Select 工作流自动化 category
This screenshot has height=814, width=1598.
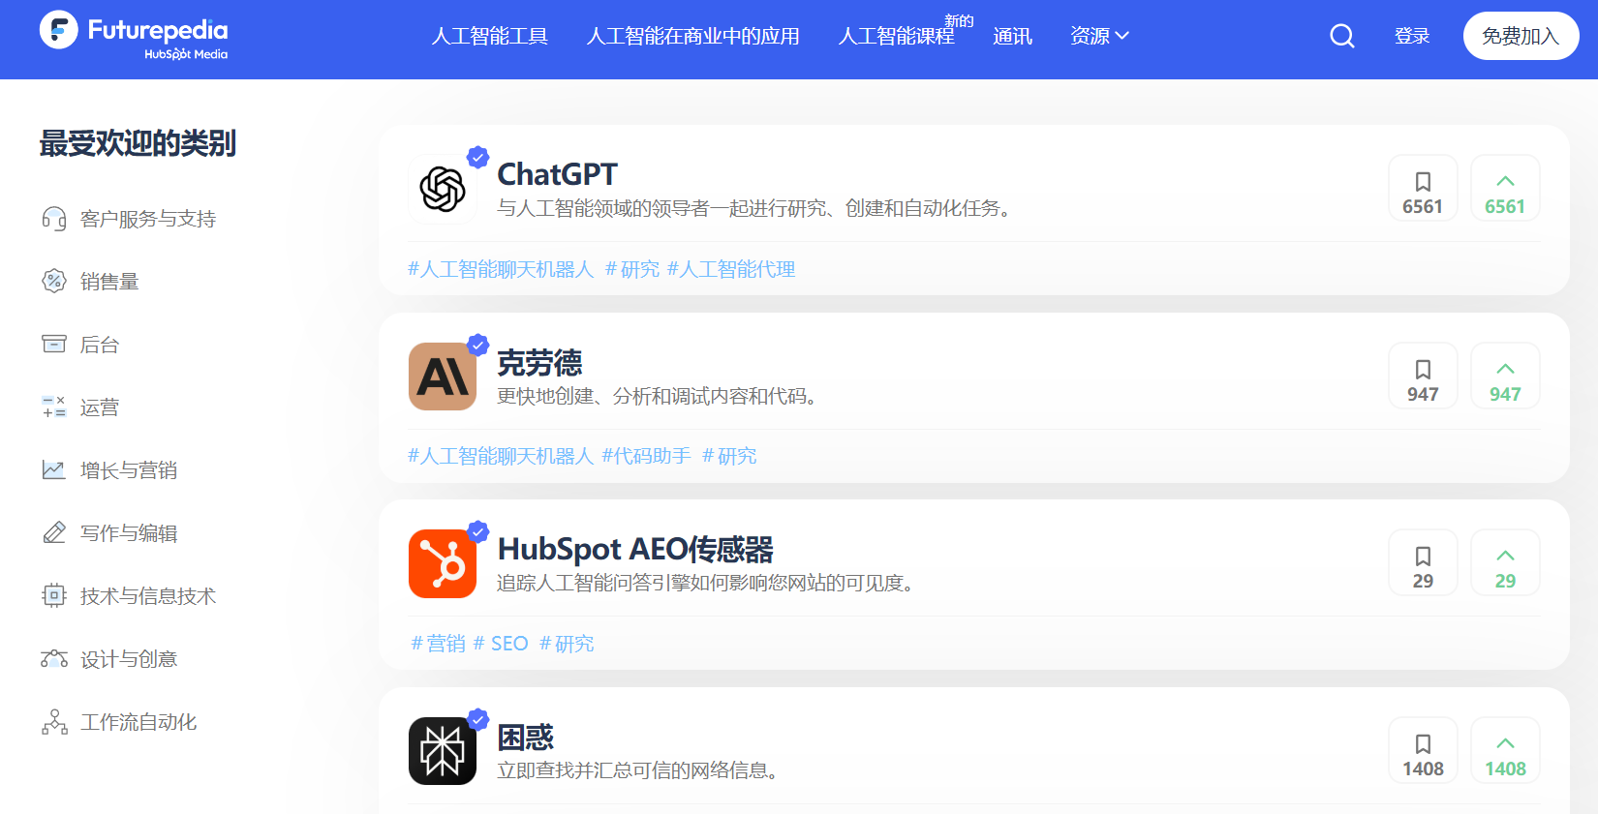tap(138, 722)
